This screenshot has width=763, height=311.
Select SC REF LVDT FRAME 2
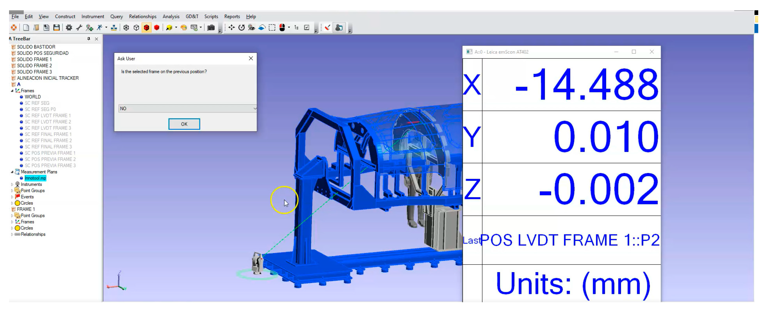(x=48, y=122)
